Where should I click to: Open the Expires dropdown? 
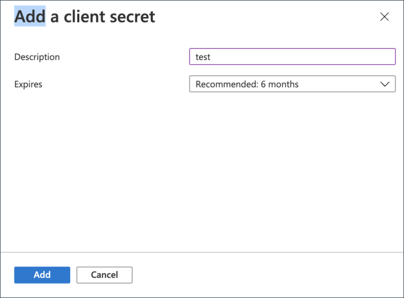pyautogui.click(x=292, y=84)
